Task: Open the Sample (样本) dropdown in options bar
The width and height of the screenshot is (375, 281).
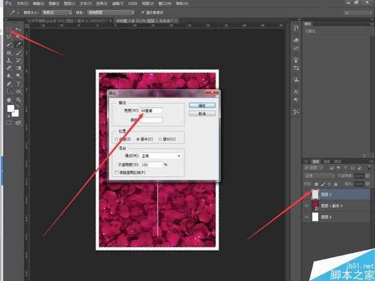Action: (121, 12)
